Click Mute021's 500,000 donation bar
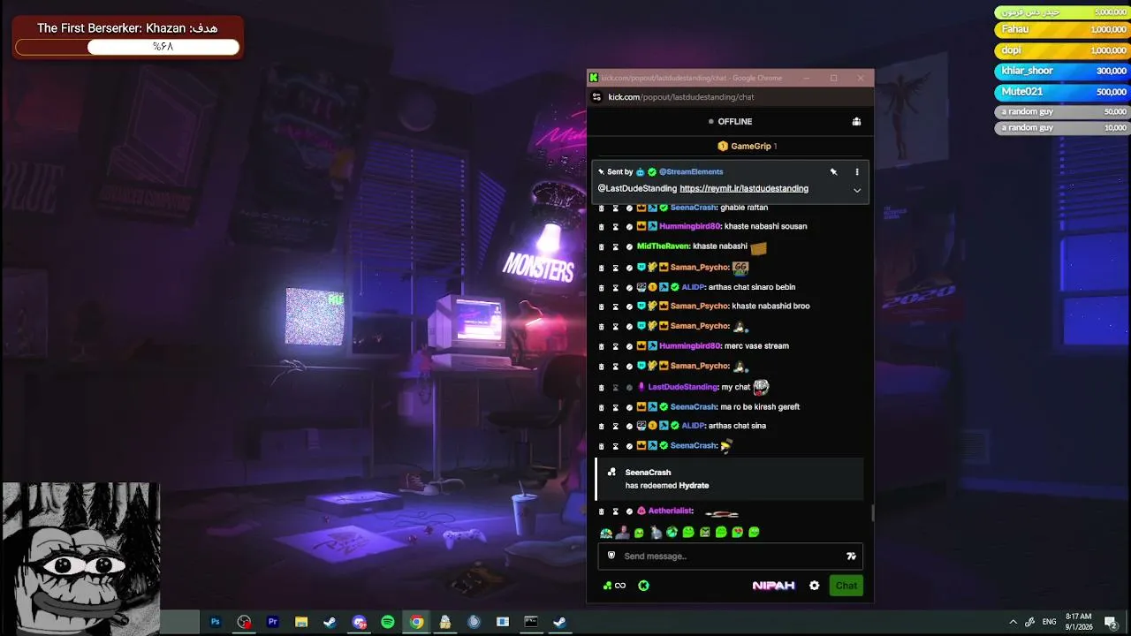 coord(1063,91)
